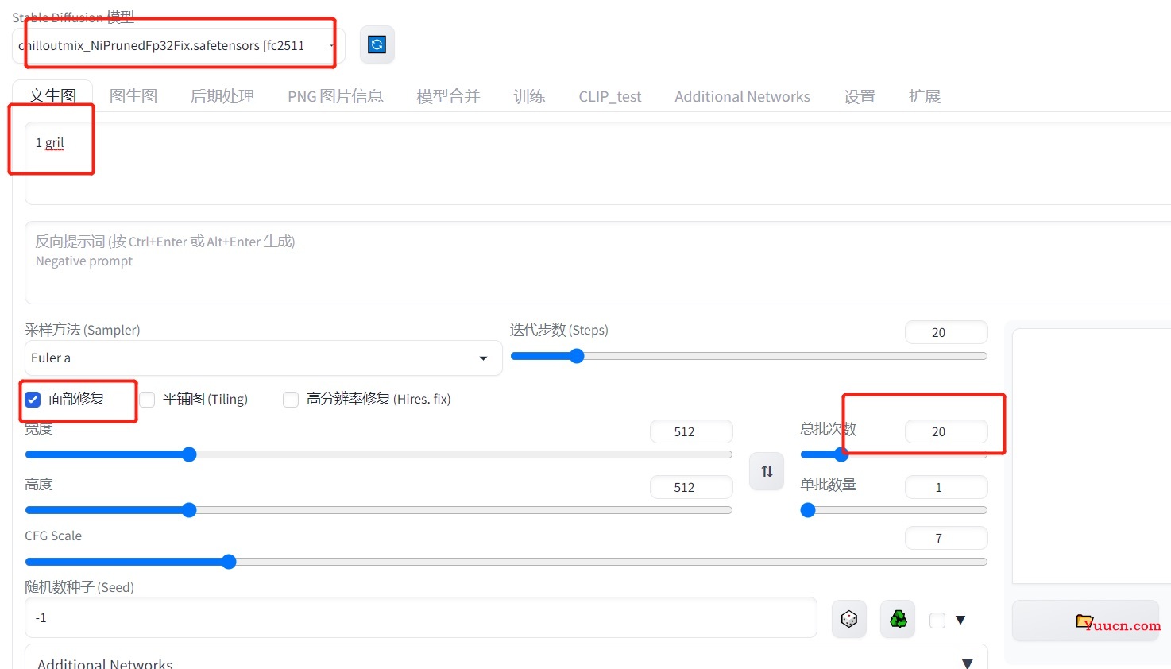Switch to the 文生图 tab
The height and width of the screenshot is (669, 1171).
52,96
